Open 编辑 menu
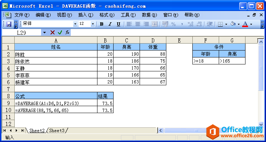Viewport: 266px width, 142px height. pos(43,15)
